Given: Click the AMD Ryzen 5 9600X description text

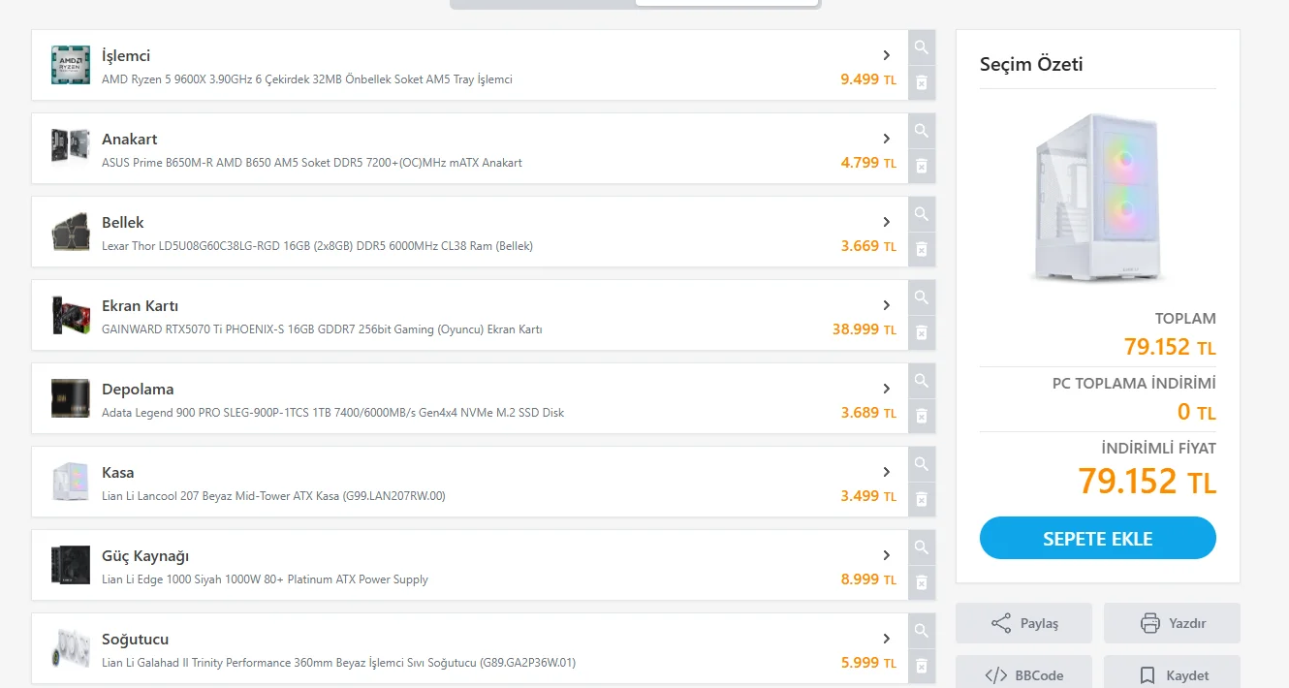Looking at the screenshot, I should 307,79.
